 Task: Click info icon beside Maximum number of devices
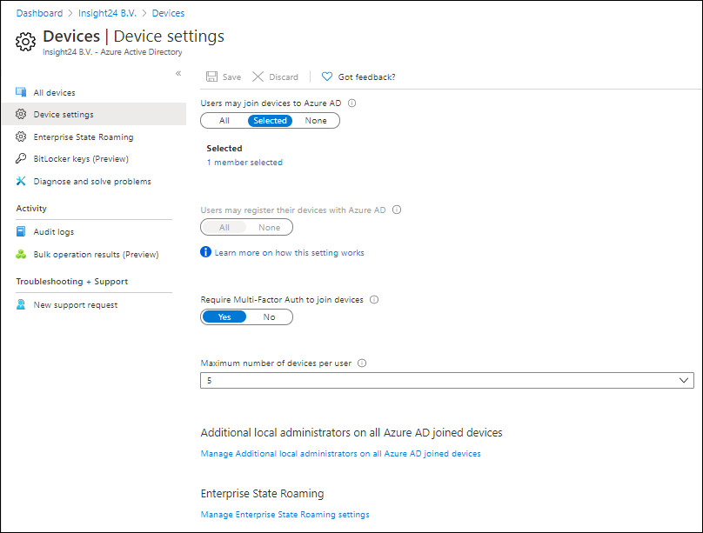[x=362, y=363]
